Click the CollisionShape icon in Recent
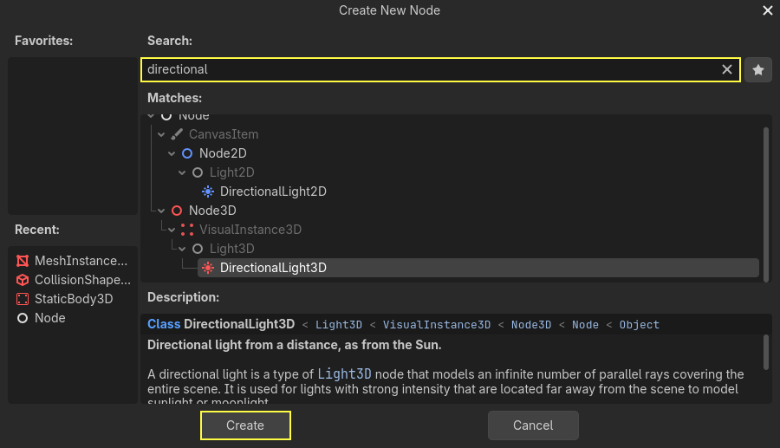Image resolution: width=780 pixels, height=448 pixels. point(23,280)
